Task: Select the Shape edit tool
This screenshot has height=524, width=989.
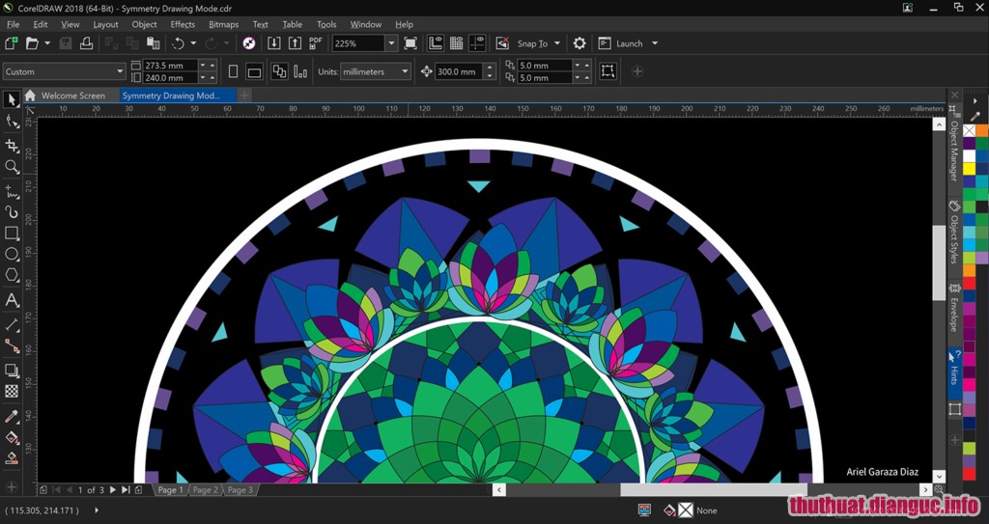Action: [12, 121]
